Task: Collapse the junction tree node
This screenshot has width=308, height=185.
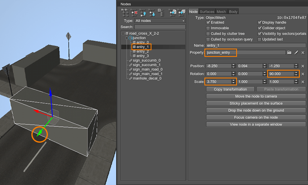Action: pyautogui.click(x=127, y=38)
